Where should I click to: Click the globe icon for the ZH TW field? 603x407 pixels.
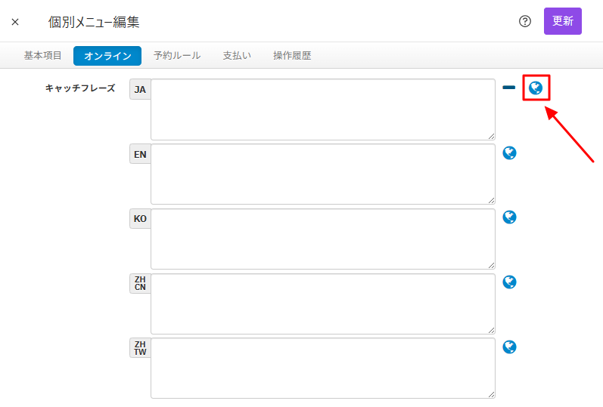tap(510, 347)
